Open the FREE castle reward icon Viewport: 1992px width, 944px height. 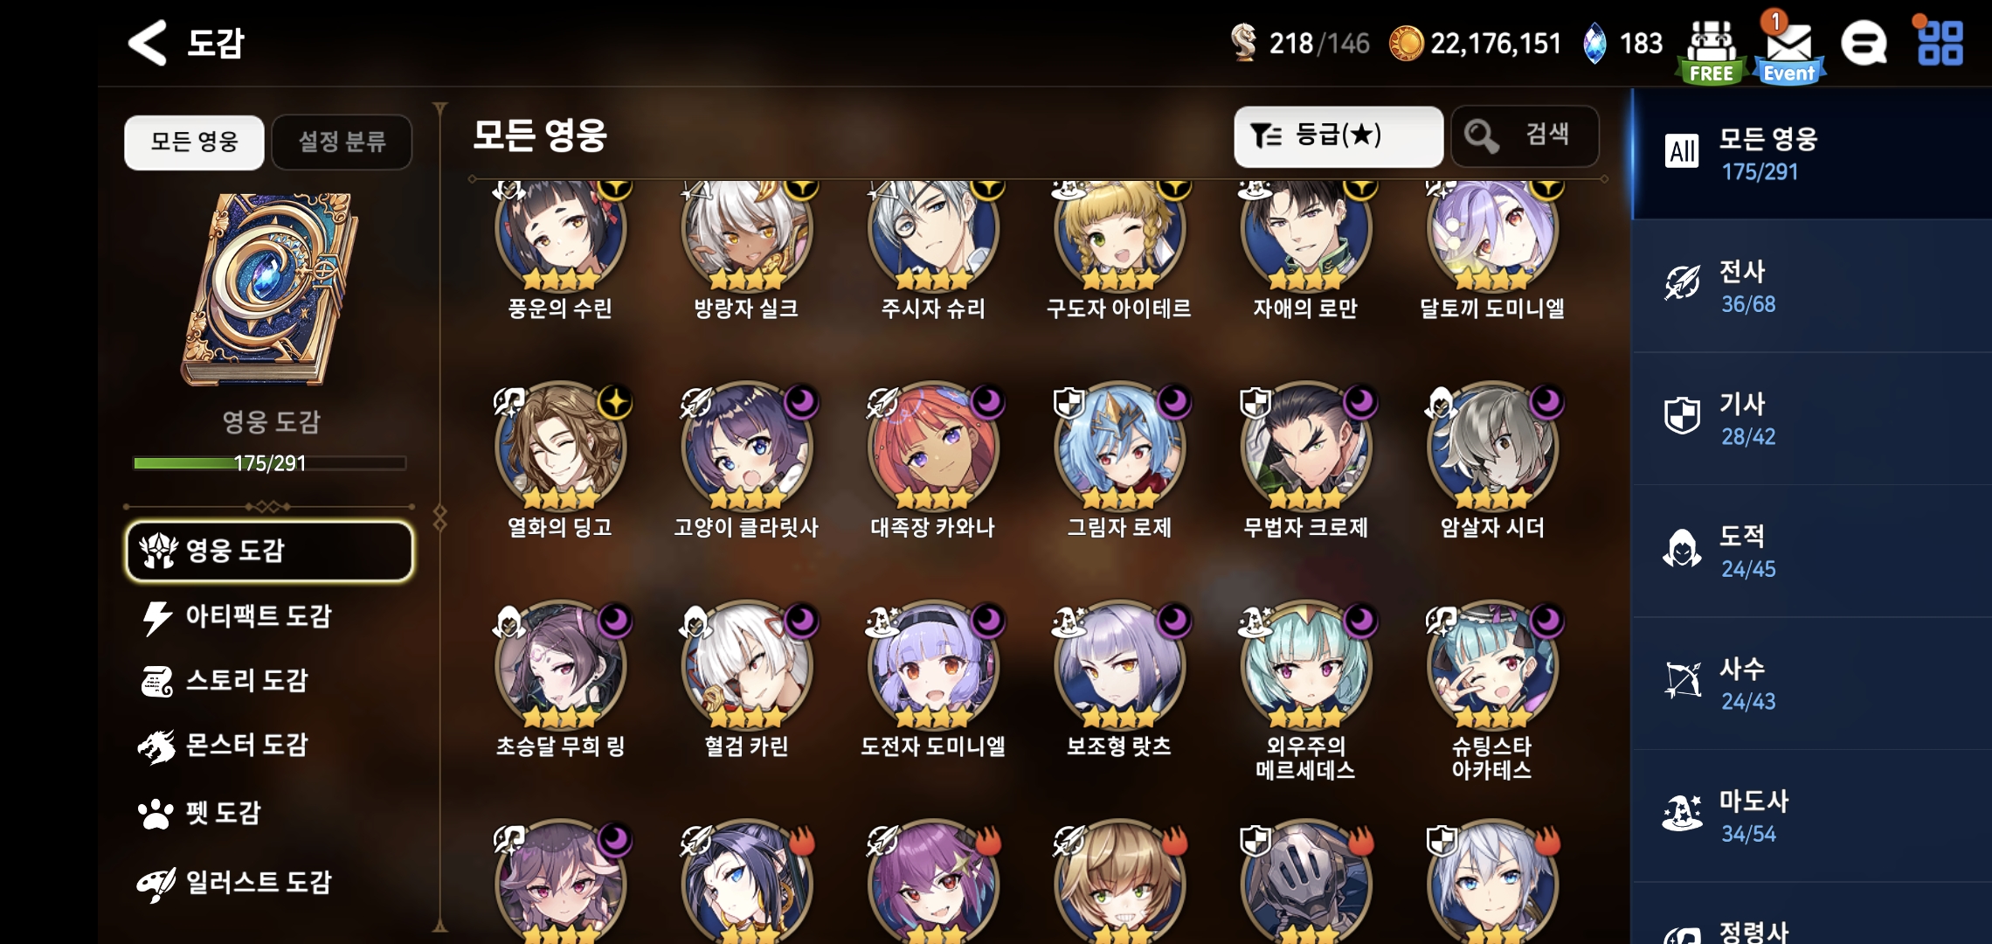(x=1711, y=52)
